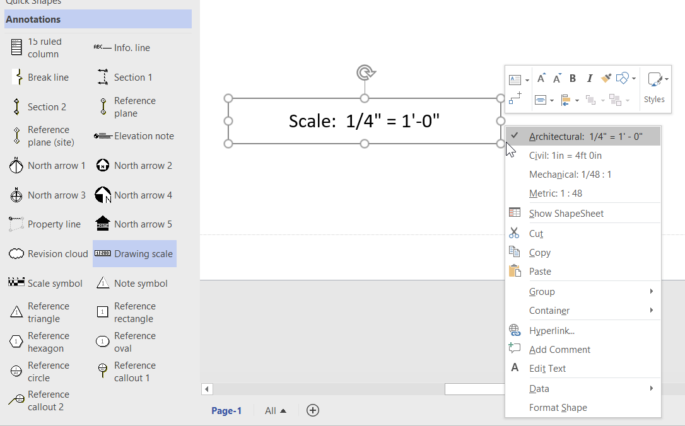The height and width of the screenshot is (426, 685).
Task: Choose the Metric 1 : 48 scale option
Action: tap(556, 193)
